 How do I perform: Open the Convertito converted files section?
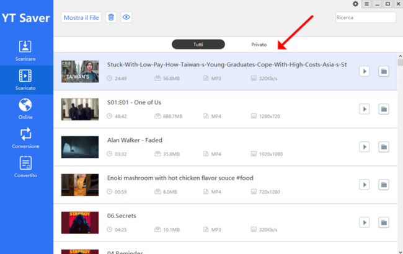(x=25, y=167)
